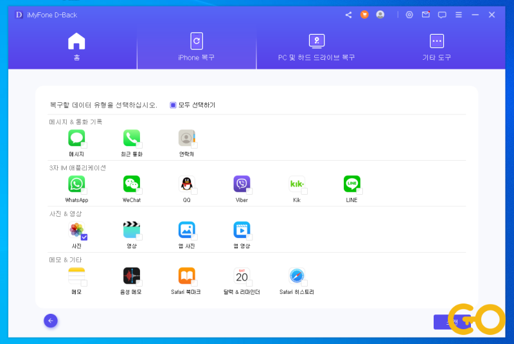The width and height of the screenshot is (514, 344).
Task: Choose the Viber icon
Action: click(x=242, y=184)
